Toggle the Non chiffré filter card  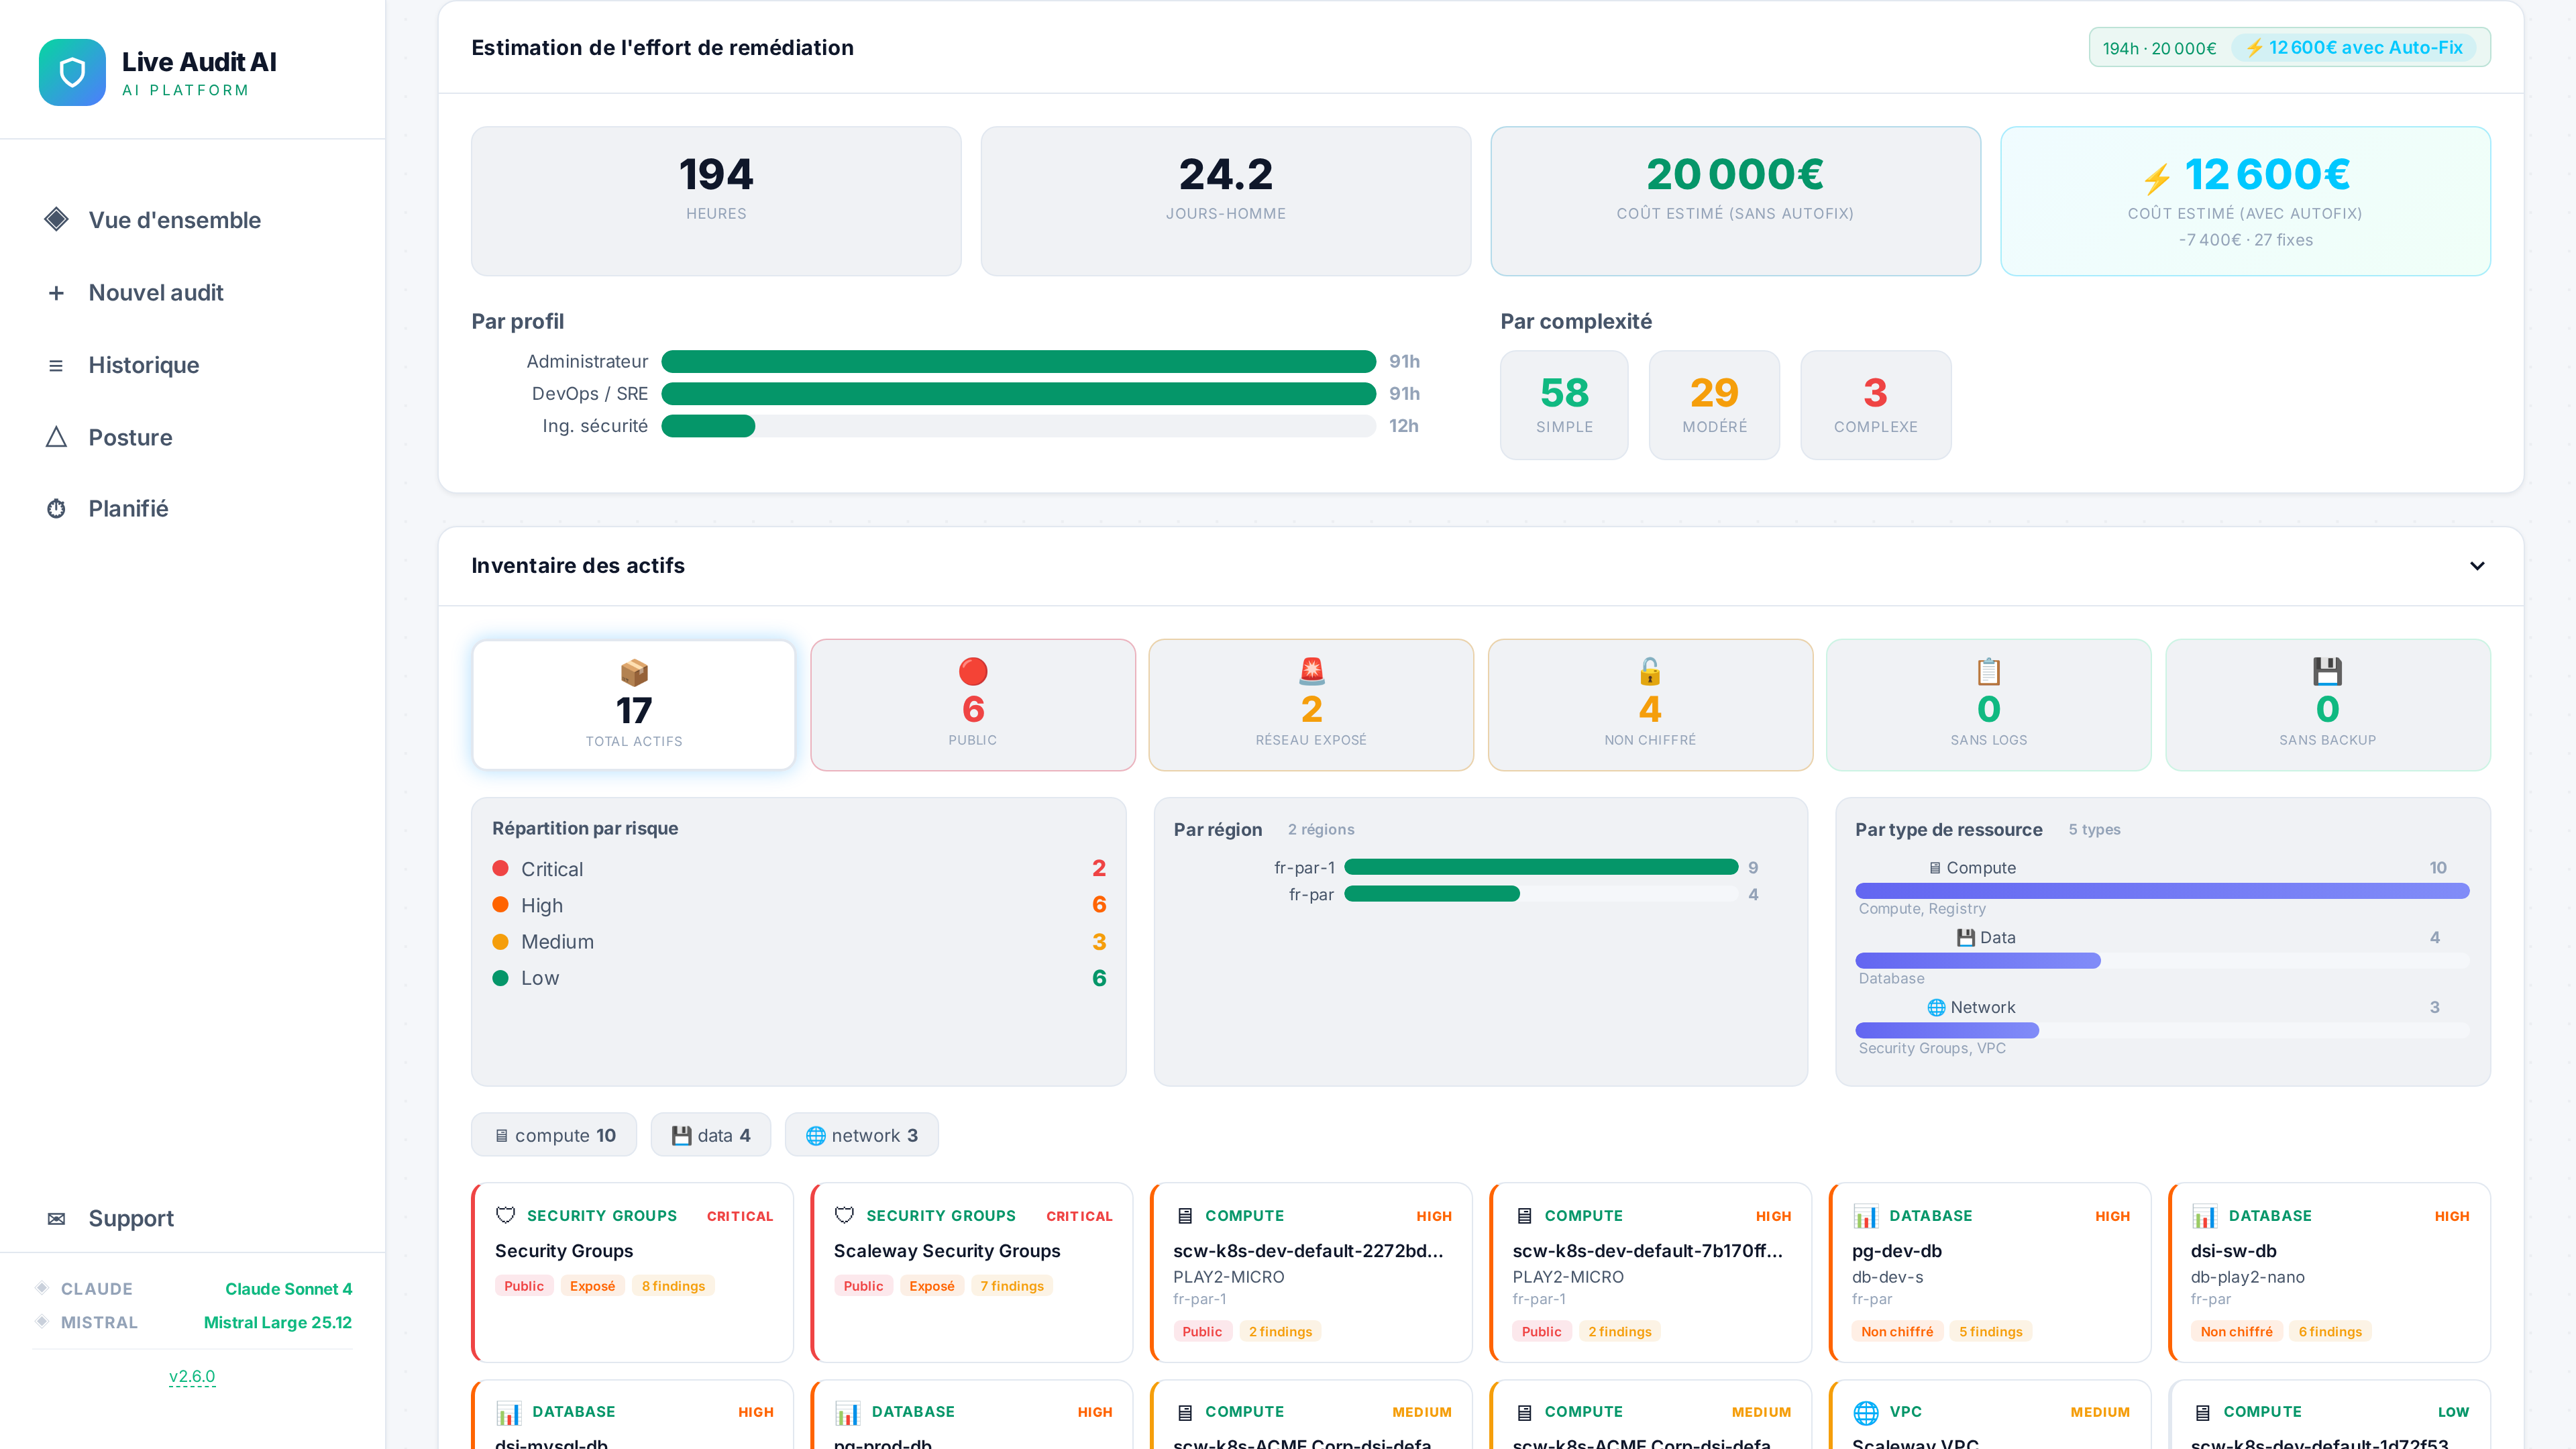[1649, 705]
